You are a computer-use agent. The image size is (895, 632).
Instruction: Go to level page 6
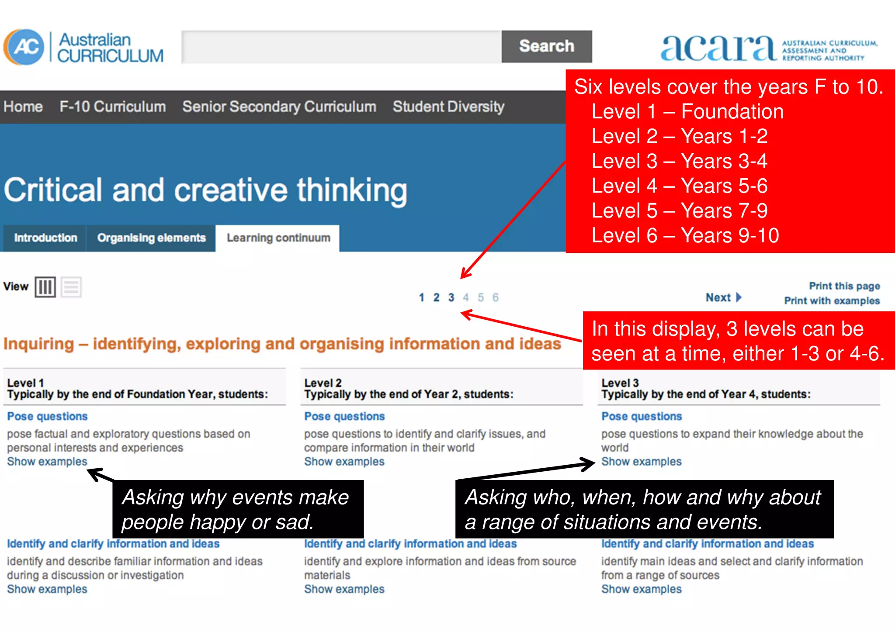[x=495, y=298]
